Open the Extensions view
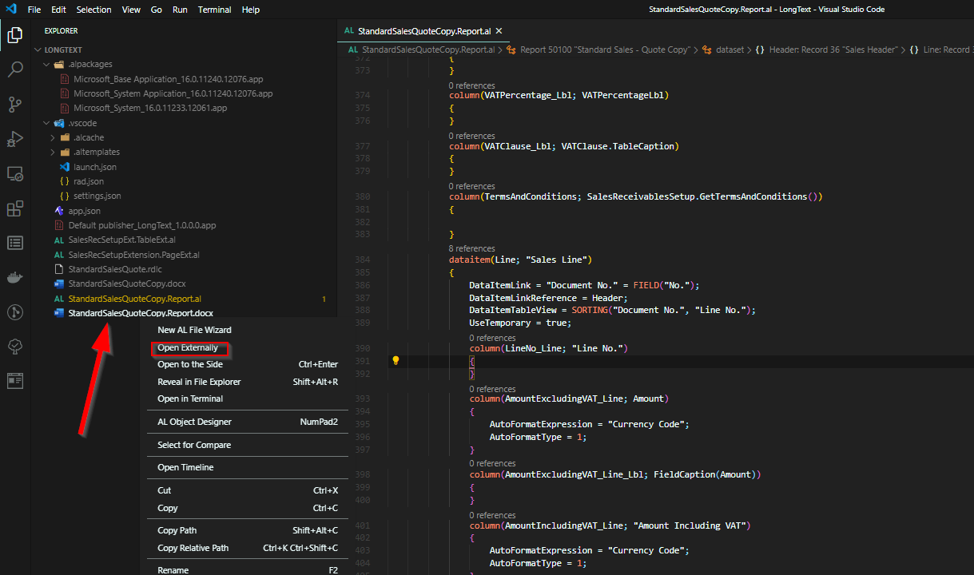The height and width of the screenshot is (575, 974). (x=14, y=208)
